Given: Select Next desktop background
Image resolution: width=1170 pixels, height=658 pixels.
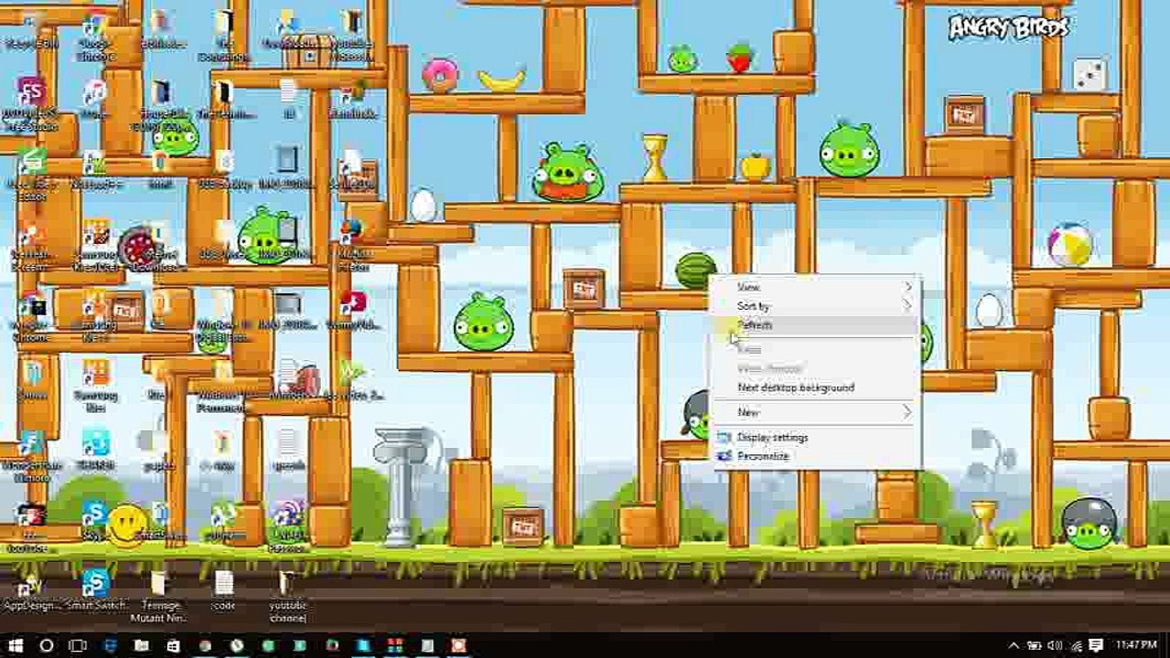Looking at the screenshot, I should tap(816, 387).
